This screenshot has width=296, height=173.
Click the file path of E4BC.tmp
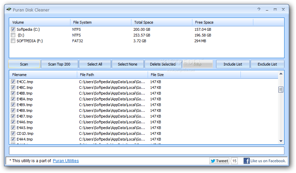[112, 88]
